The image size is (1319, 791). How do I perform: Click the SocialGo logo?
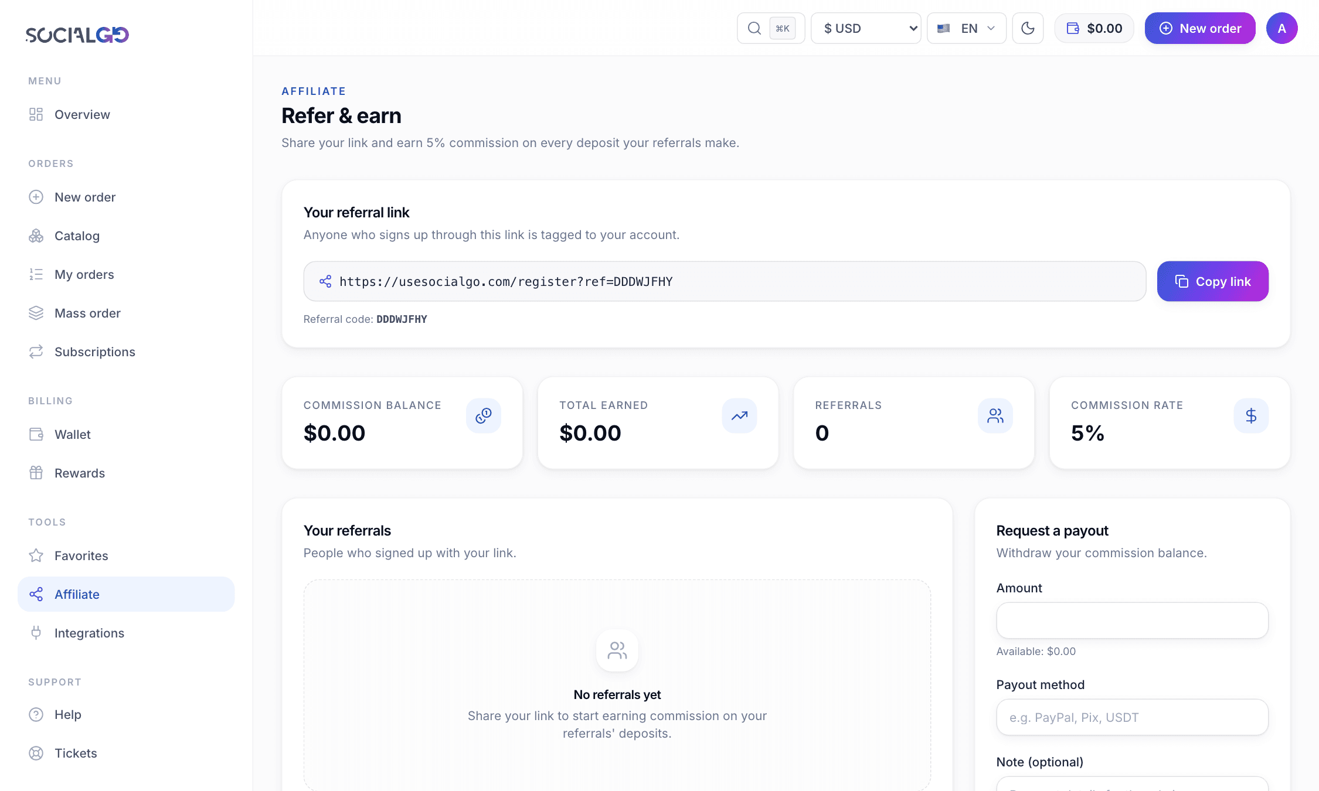[77, 35]
